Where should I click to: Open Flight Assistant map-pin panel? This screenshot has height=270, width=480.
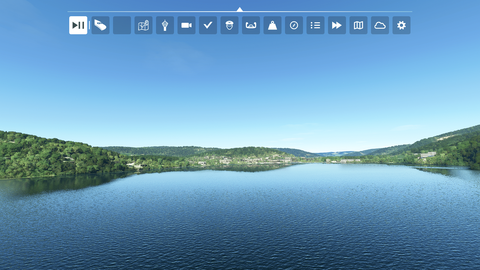(143, 25)
